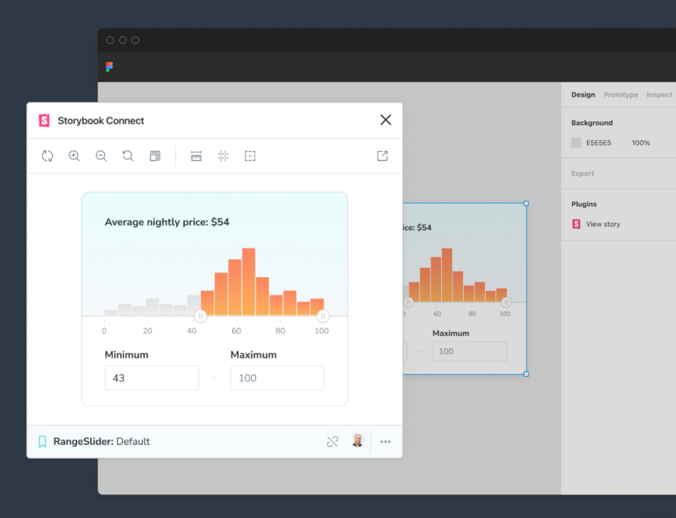Screen dimensions: 676x518
Task: Toggle the grid overlay
Action: pos(223,156)
